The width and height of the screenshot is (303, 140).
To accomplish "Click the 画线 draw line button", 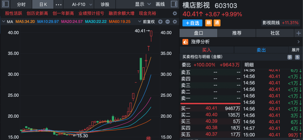I will 160,4.
